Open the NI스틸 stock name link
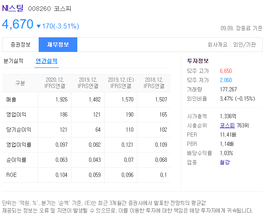 (13, 8)
